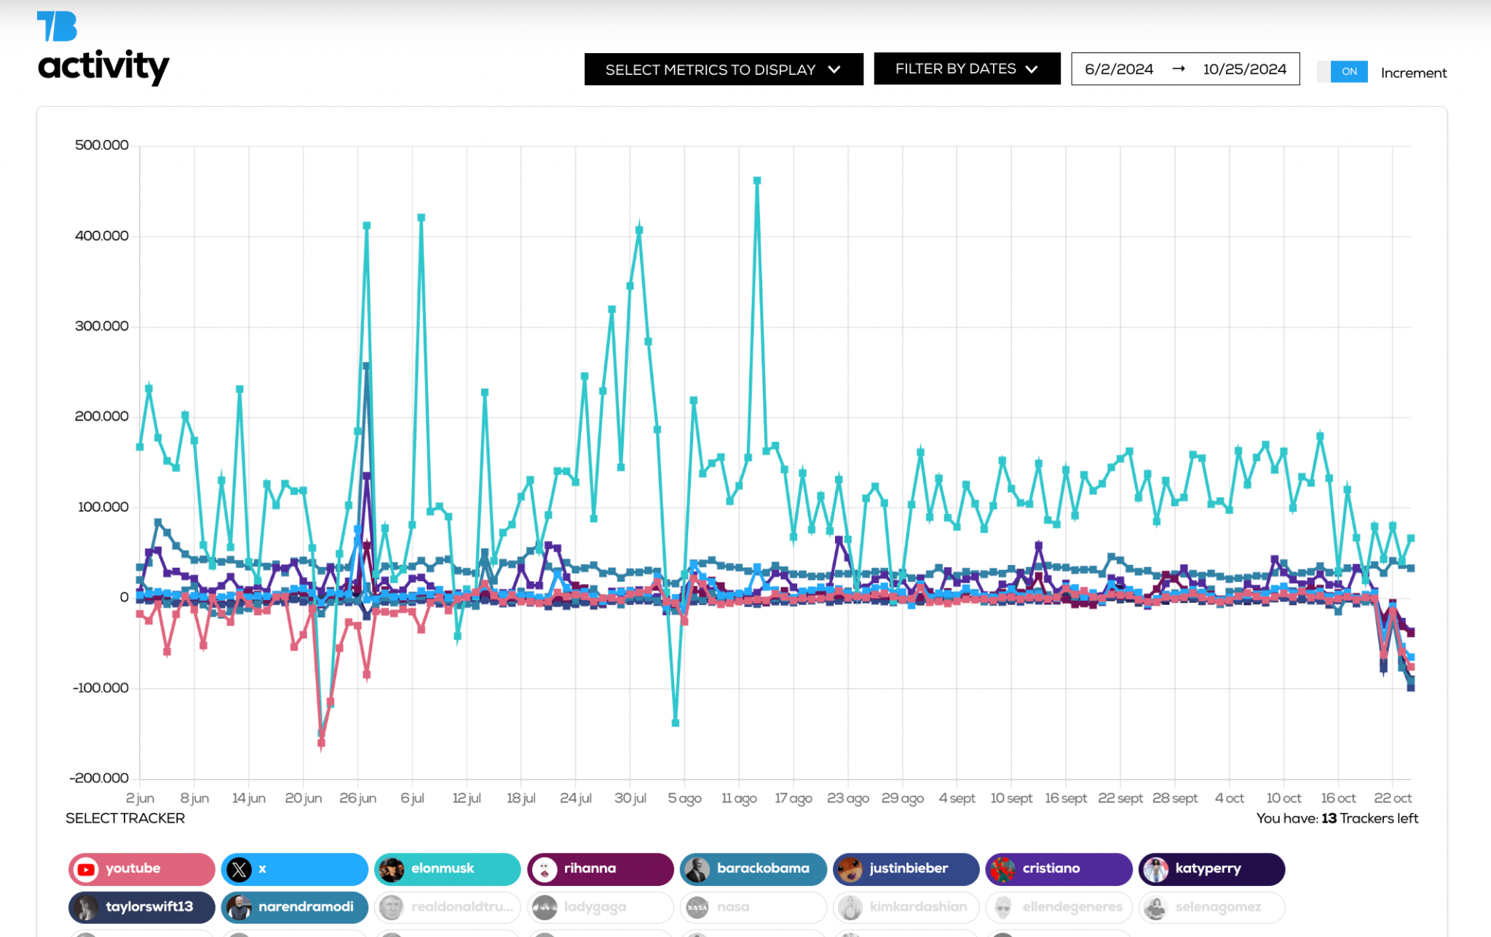Image resolution: width=1491 pixels, height=937 pixels.
Task: Click the justinbieber tracker pill
Action: tap(906, 869)
